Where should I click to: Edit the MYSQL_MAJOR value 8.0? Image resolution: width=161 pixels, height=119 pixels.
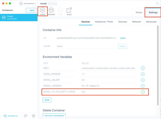108,80
